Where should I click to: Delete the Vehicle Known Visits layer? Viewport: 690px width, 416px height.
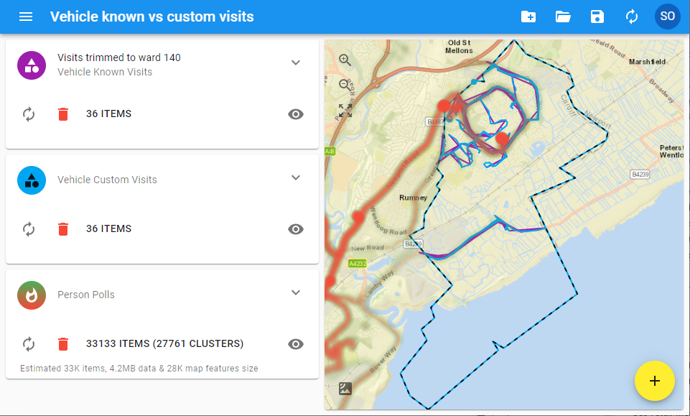tap(63, 114)
